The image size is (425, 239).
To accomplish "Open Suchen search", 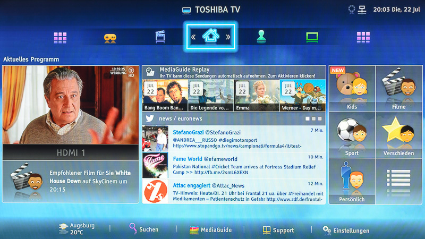I will point(144,229).
